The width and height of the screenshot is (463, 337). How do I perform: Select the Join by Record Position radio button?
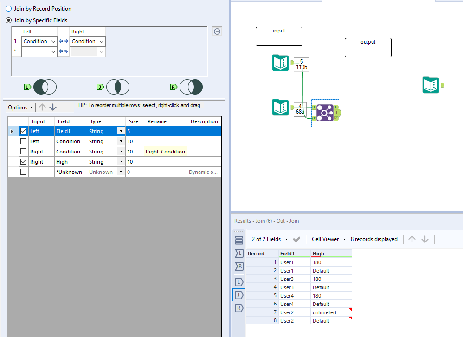click(x=9, y=8)
